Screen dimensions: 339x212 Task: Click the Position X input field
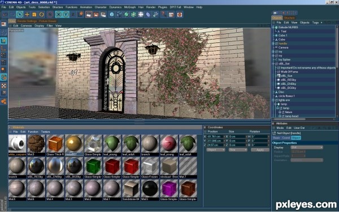click(215, 136)
